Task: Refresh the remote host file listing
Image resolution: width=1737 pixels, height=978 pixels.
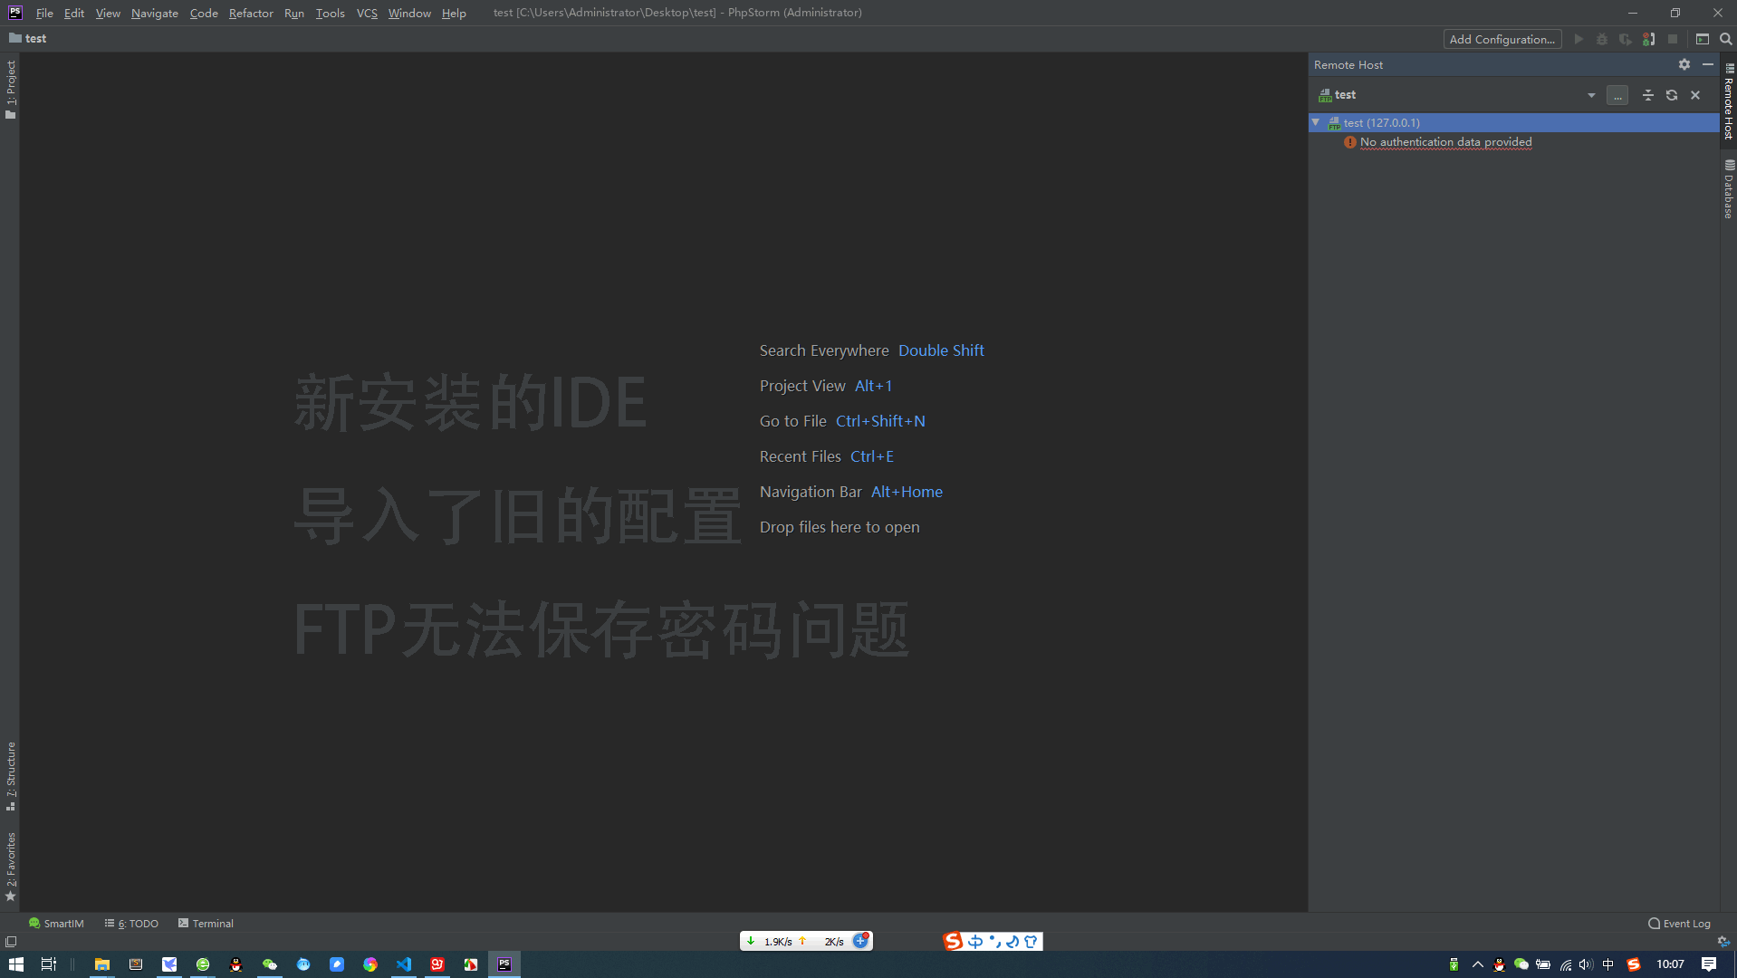Action: (1671, 95)
